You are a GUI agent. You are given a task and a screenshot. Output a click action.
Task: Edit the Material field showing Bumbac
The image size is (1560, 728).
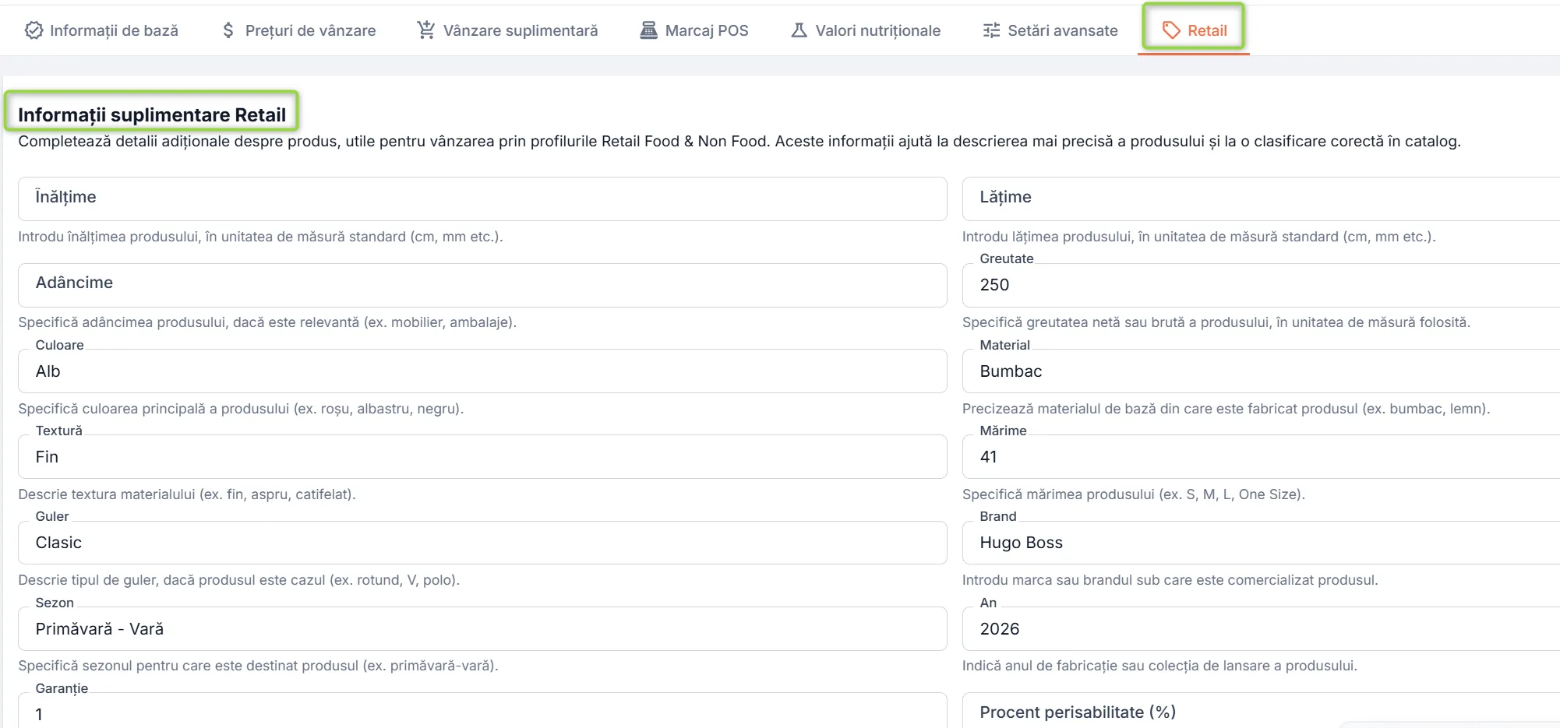click(1261, 371)
